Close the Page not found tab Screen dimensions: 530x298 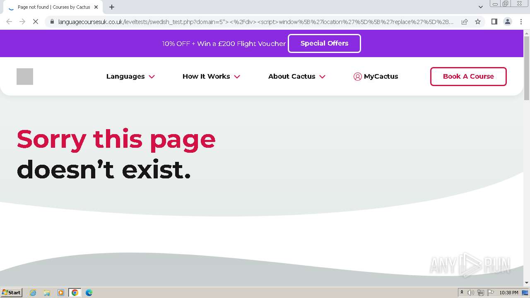pos(96,7)
